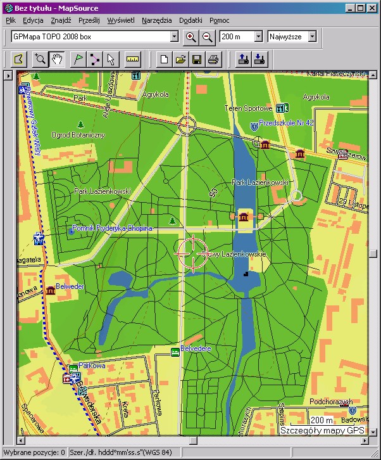Viewport: 381px width, 460px height.
Task: Select the Map tool
Action: tap(20, 60)
